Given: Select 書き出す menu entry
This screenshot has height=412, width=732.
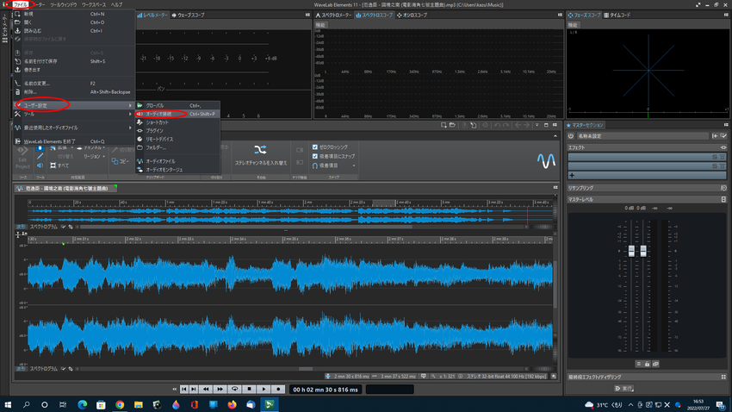Looking at the screenshot, I should point(74,70).
